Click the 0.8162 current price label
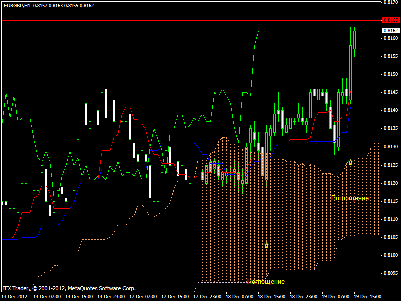The height and width of the screenshot is (301, 401). click(x=390, y=31)
